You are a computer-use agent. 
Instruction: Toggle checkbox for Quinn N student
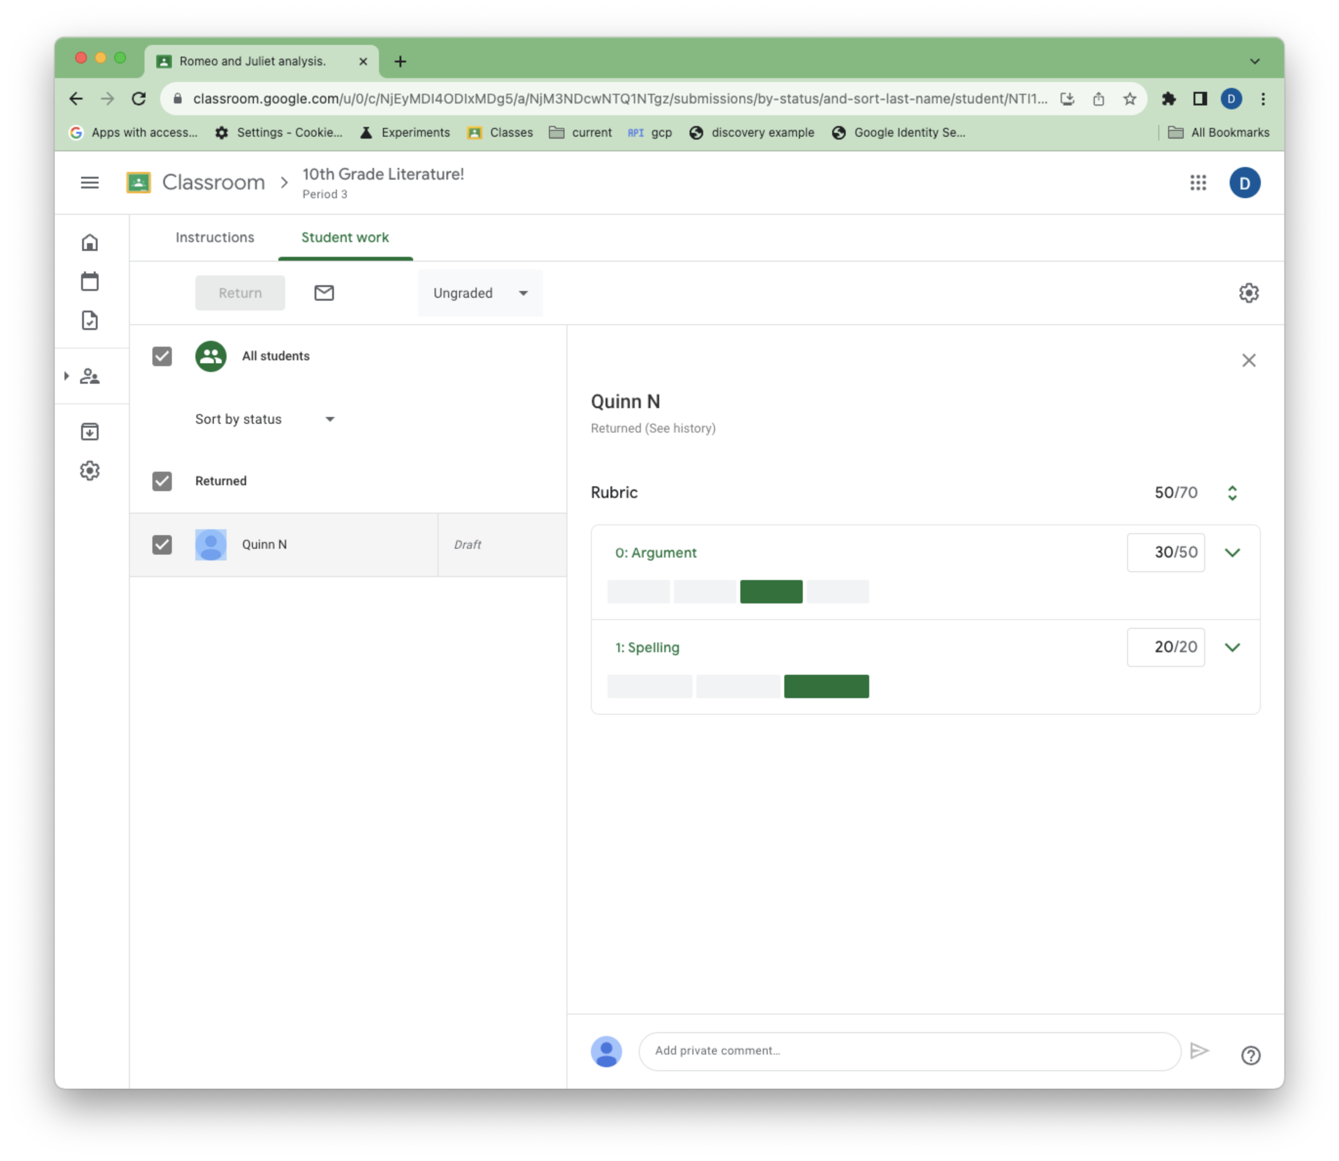(x=163, y=544)
